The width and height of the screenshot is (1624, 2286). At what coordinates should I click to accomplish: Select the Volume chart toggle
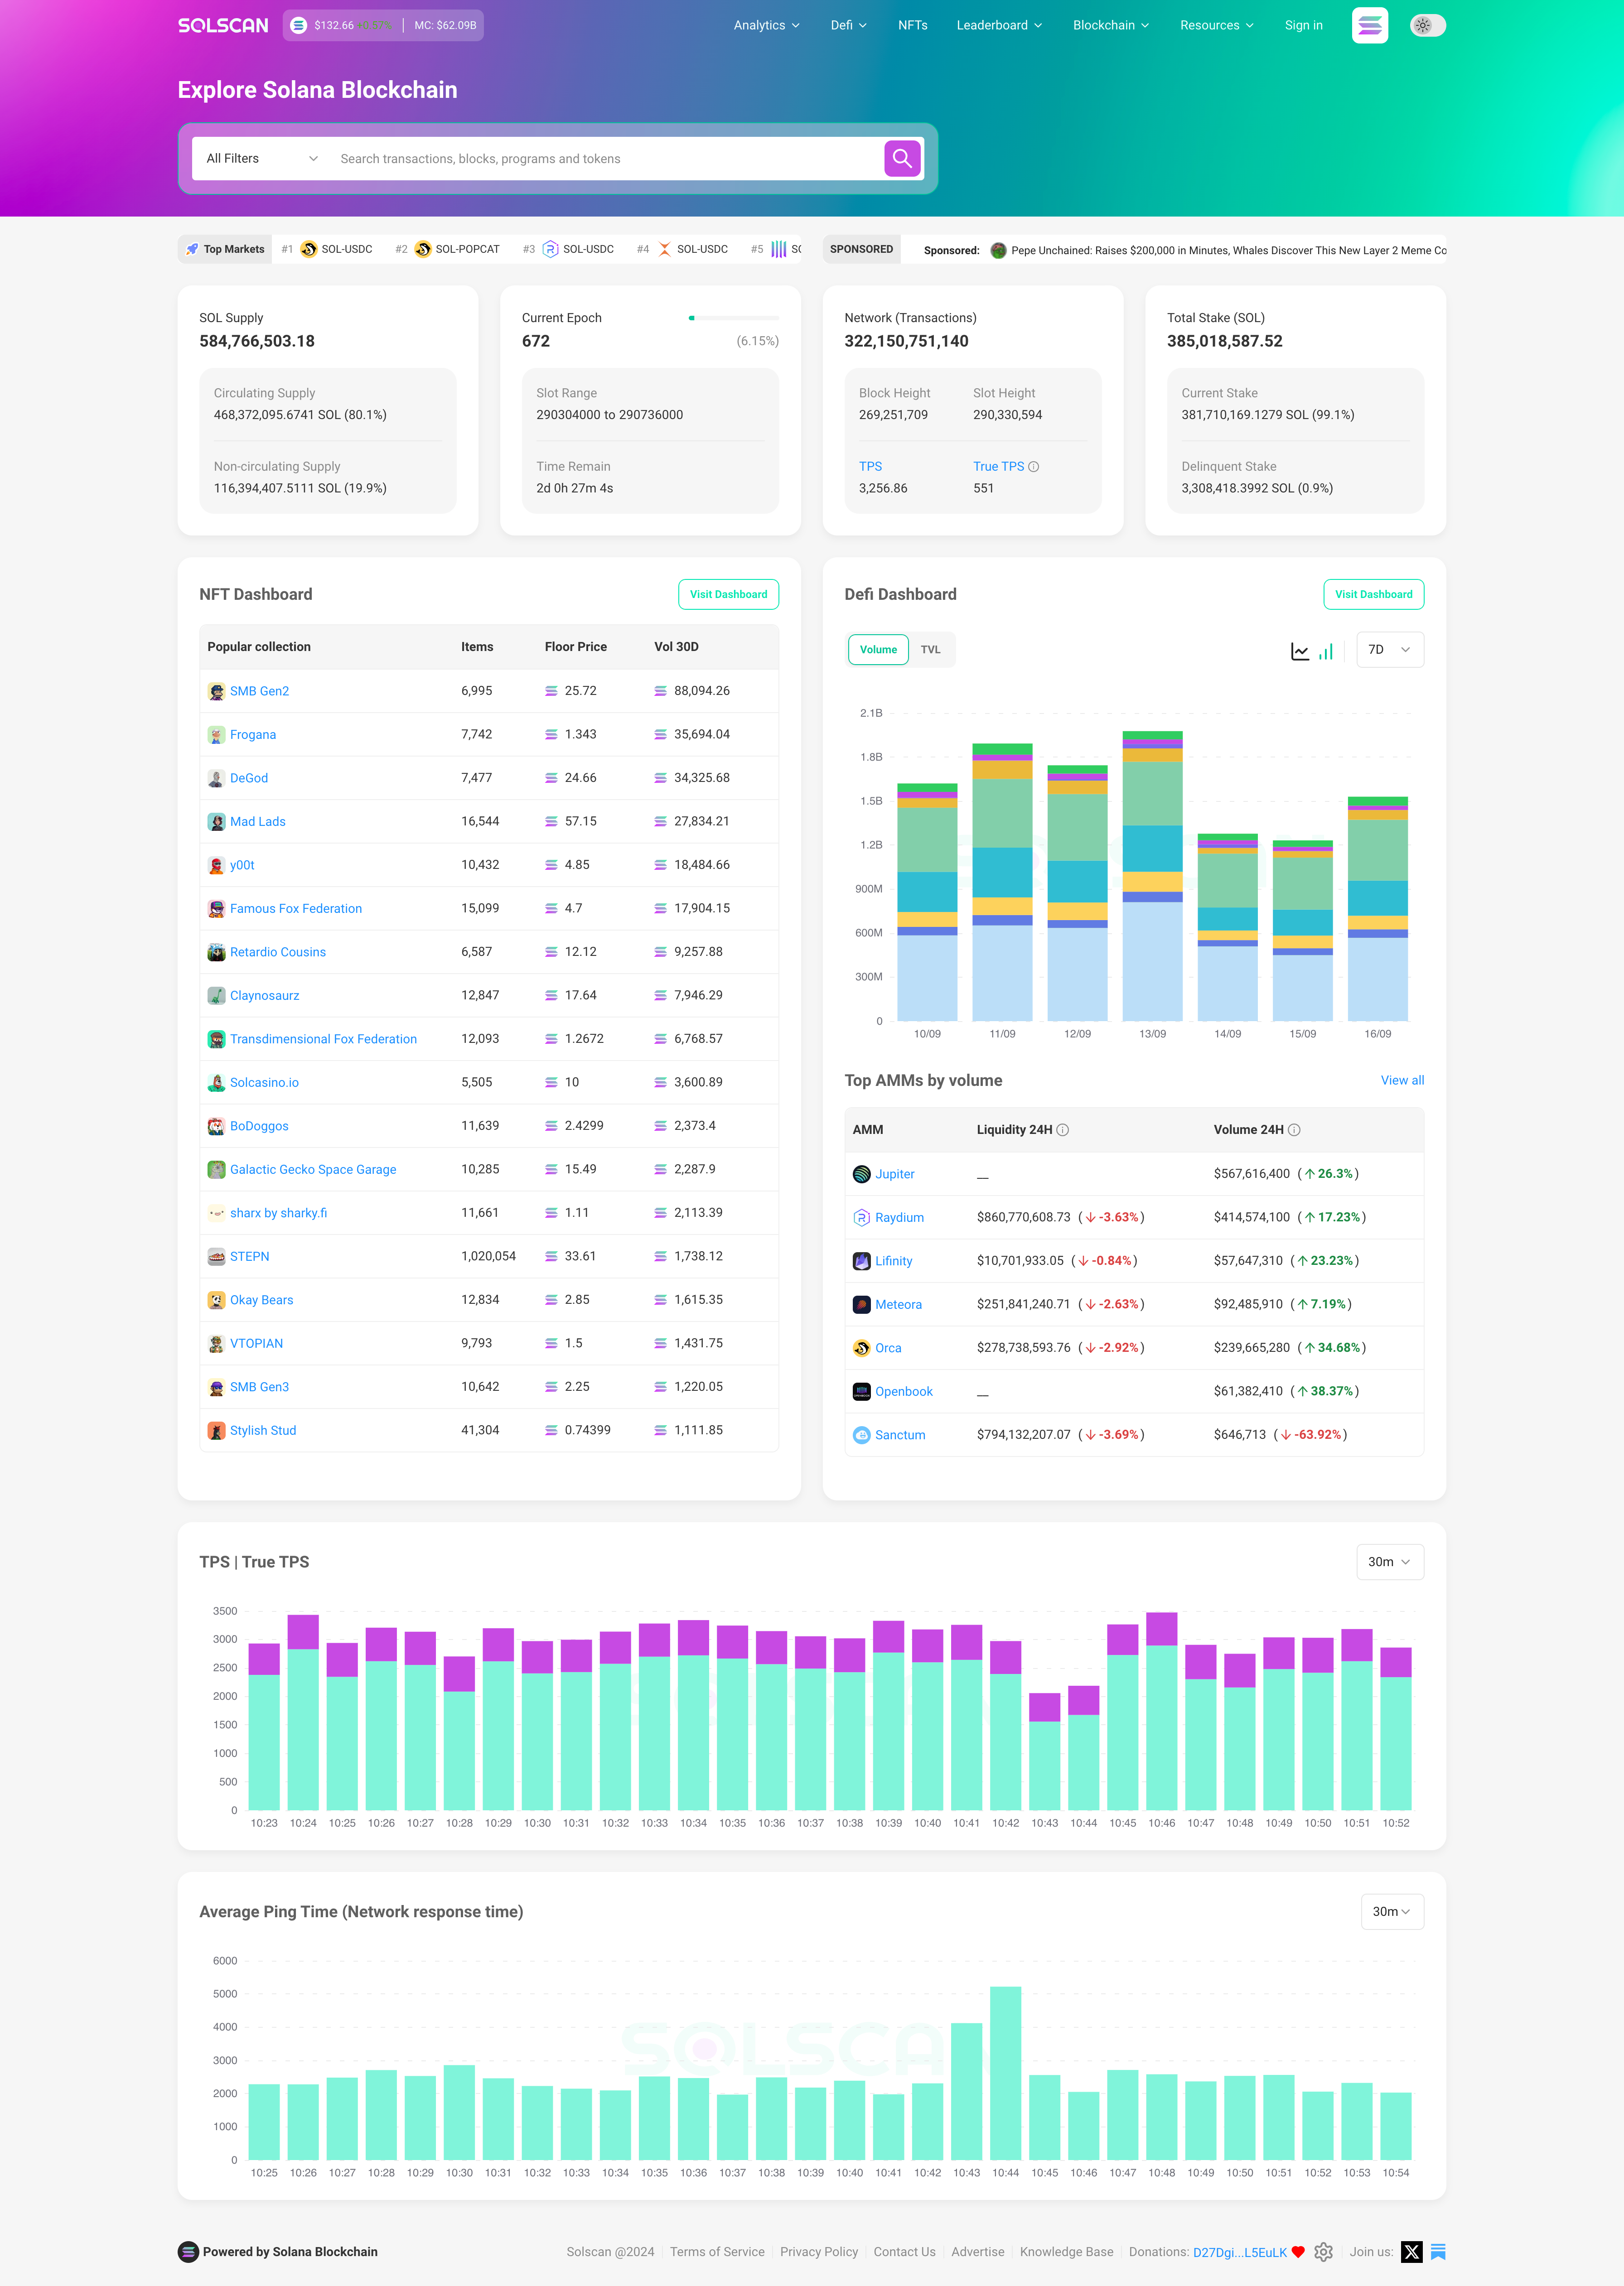[878, 650]
